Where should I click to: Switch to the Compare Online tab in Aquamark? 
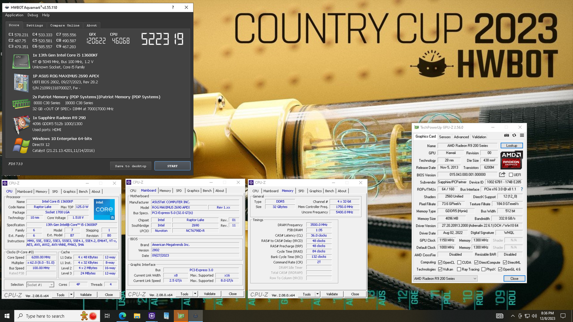tap(65, 25)
